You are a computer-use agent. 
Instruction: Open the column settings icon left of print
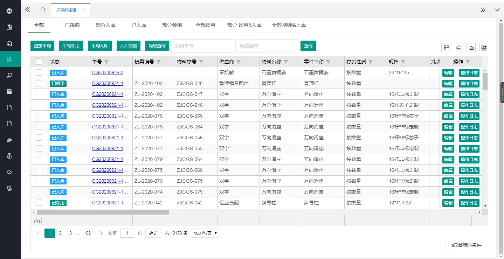point(446,48)
